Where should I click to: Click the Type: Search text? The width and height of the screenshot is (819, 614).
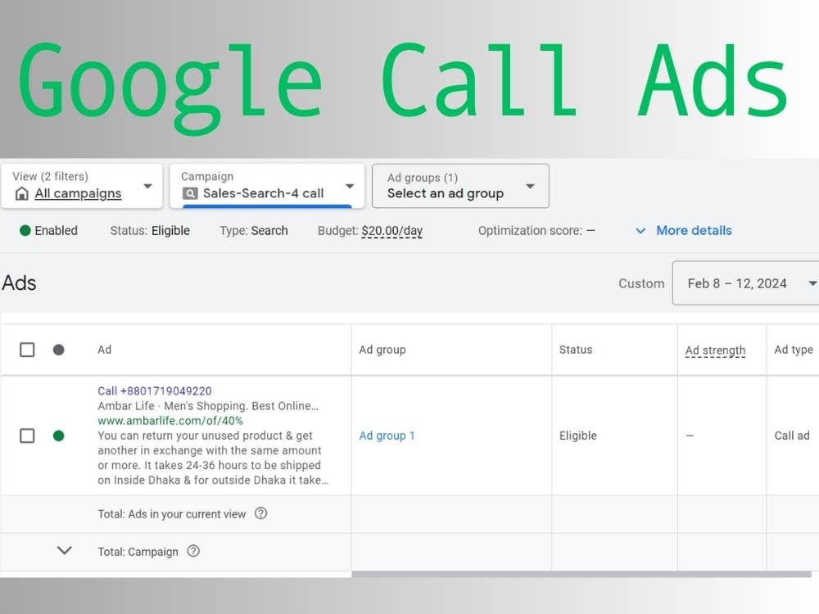[254, 231]
